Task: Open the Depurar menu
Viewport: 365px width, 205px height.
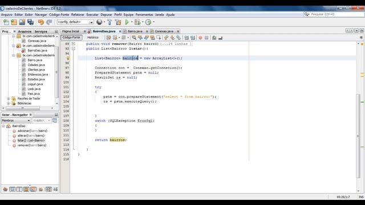Action: click(106, 15)
